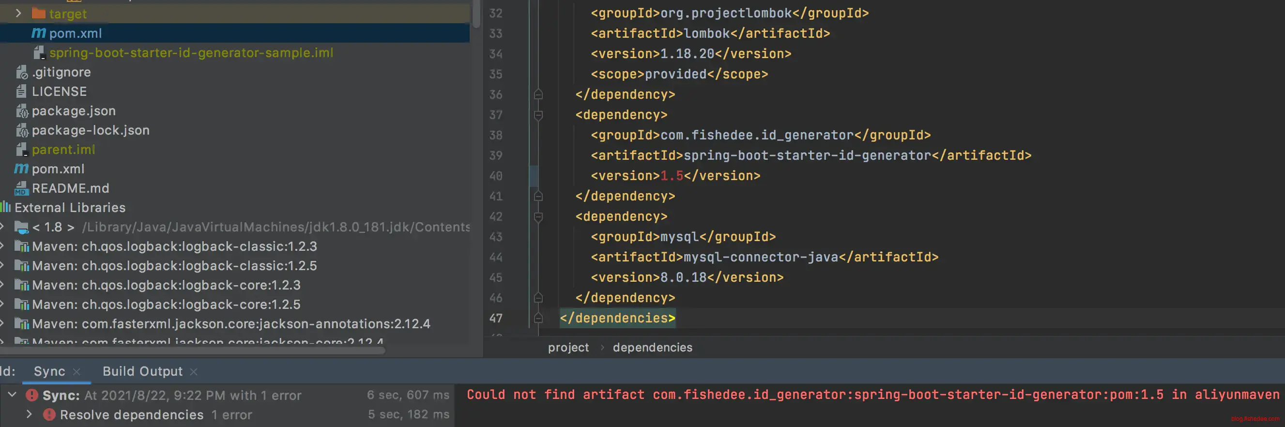
Task: Click the README.md markdown file icon
Action: click(21, 188)
